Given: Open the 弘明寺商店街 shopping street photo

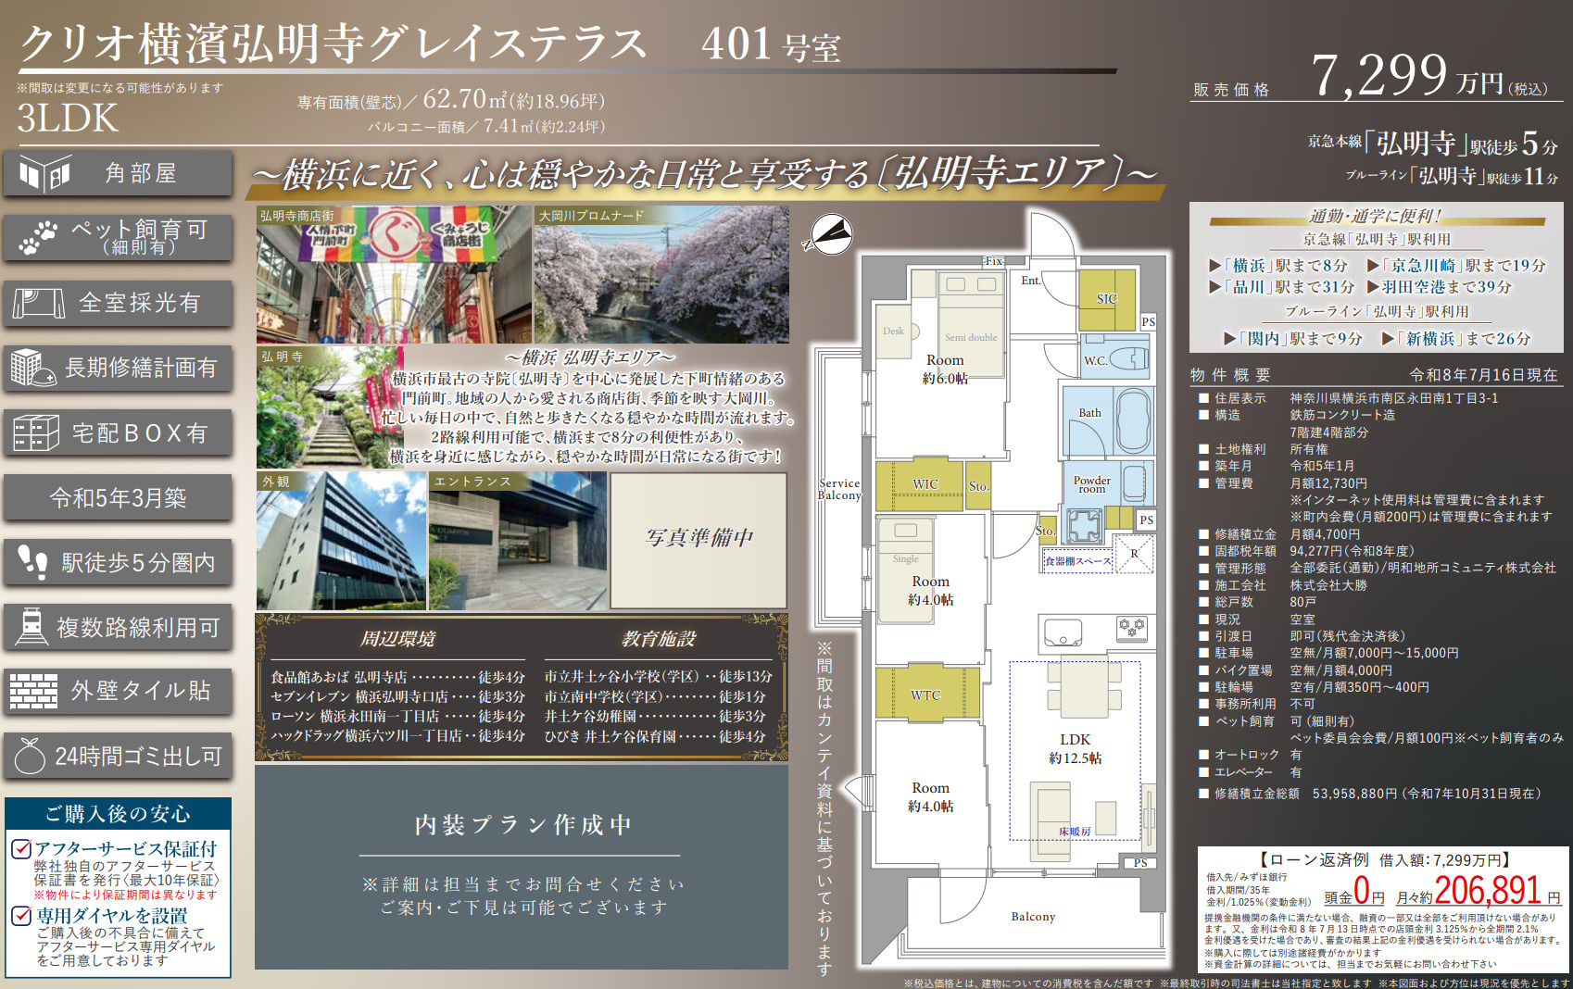Looking at the screenshot, I should 394,275.
